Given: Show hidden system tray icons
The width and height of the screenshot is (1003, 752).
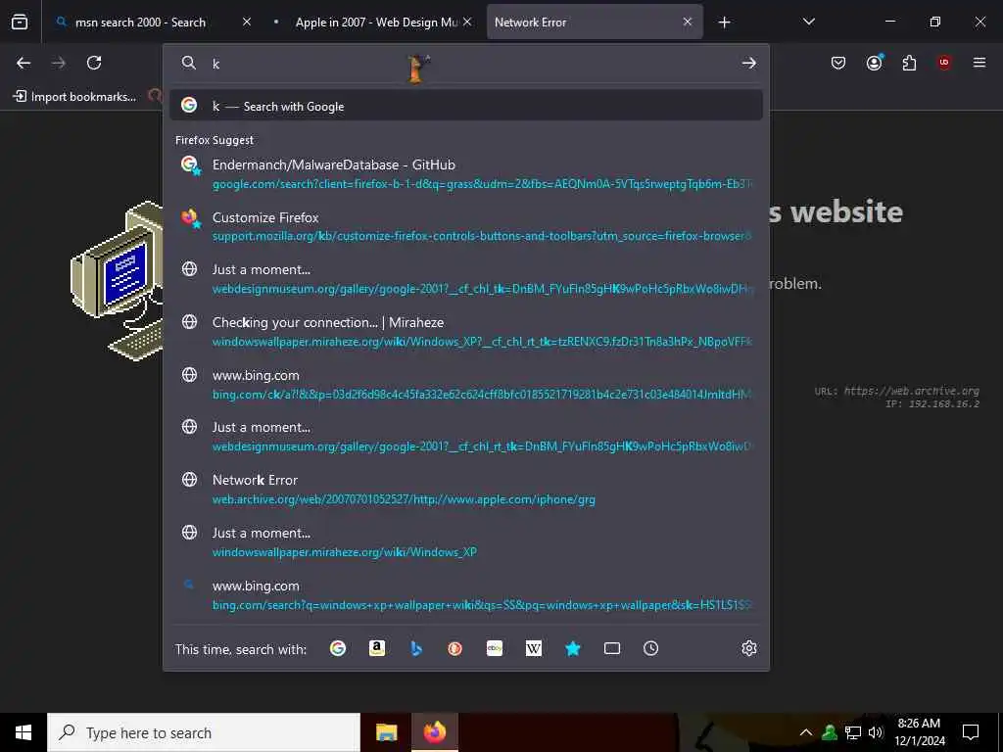Looking at the screenshot, I should [806, 732].
